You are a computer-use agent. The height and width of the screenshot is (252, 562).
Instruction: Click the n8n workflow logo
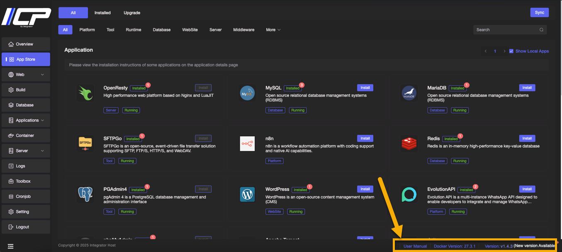point(247,144)
